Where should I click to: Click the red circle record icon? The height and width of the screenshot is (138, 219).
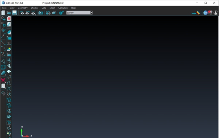coord(9,19)
